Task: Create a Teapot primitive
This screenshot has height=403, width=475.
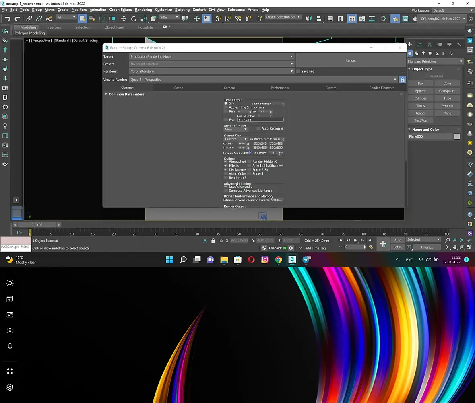Action: point(420,113)
